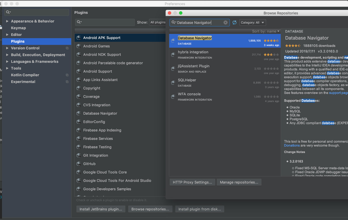The height and width of the screenshot is (220, 348).
Task: Expand the Tools settings node
Action: click(x=7, y=68)
